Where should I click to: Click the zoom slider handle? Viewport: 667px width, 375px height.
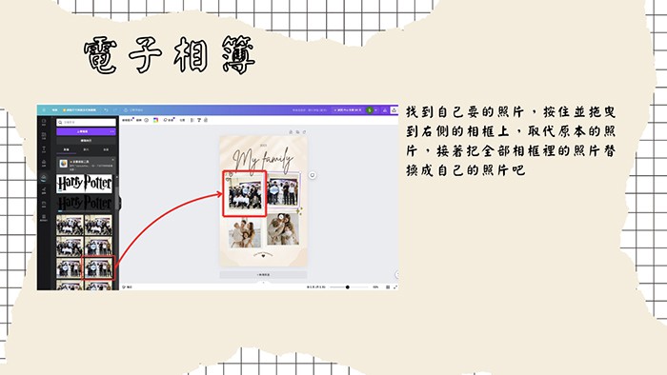coord(348,287)
